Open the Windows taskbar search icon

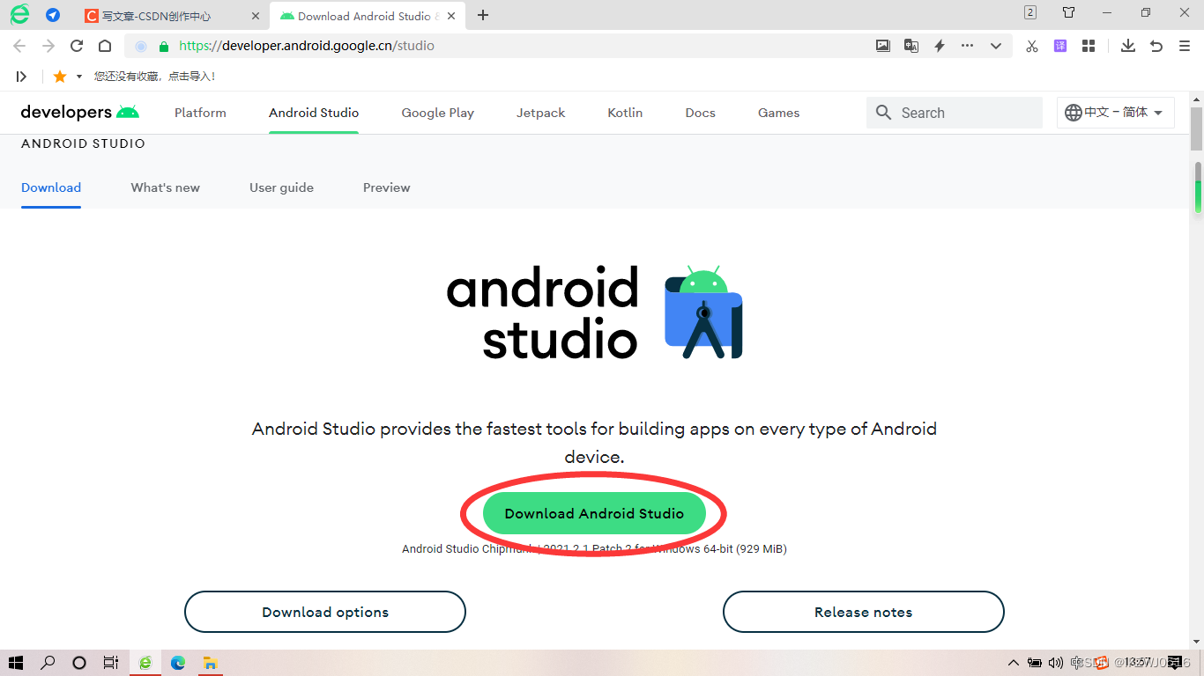[48, 663]
